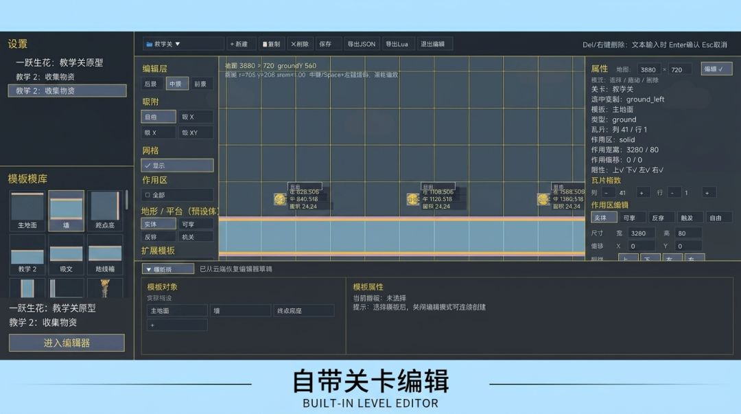This screenshot has height=414, width=741.
Task: Select 触发 in the 作用区编辑 options
Action: pos(690,218)
